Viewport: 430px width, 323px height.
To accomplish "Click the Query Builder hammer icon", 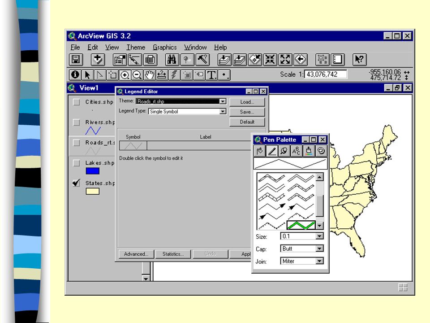I will coord(202,60).
